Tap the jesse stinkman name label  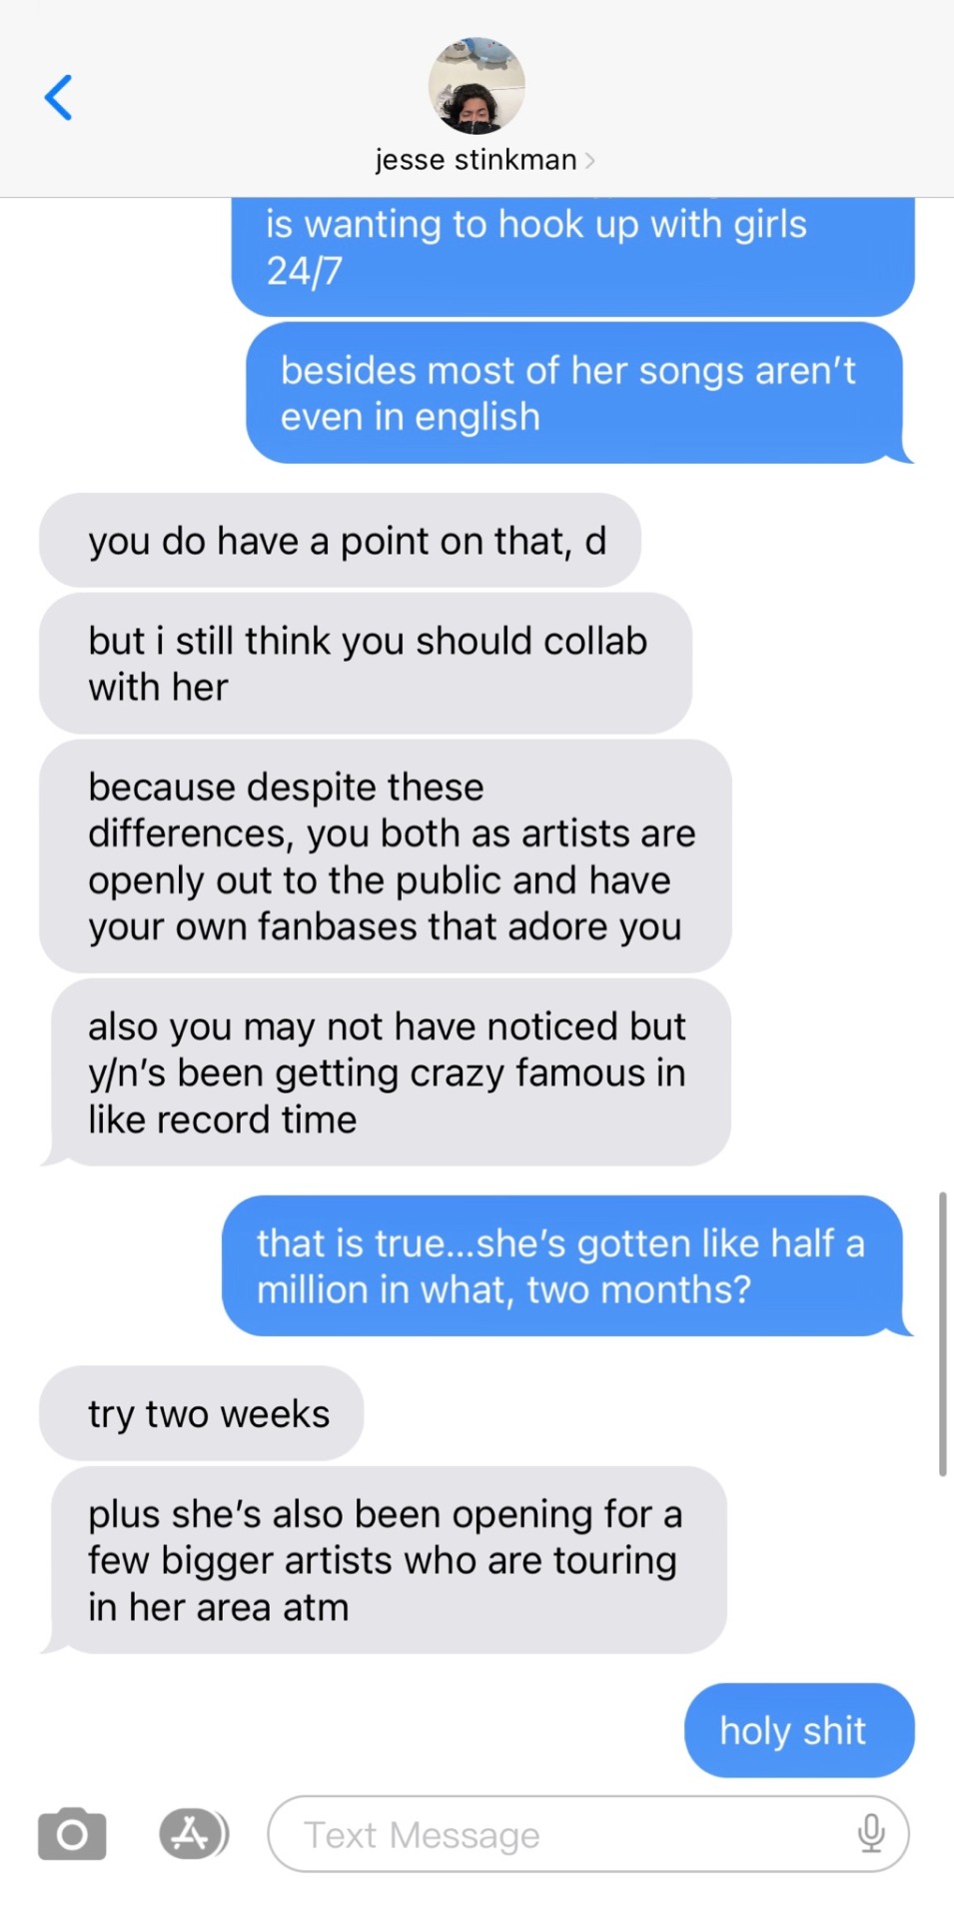[477, 160]
